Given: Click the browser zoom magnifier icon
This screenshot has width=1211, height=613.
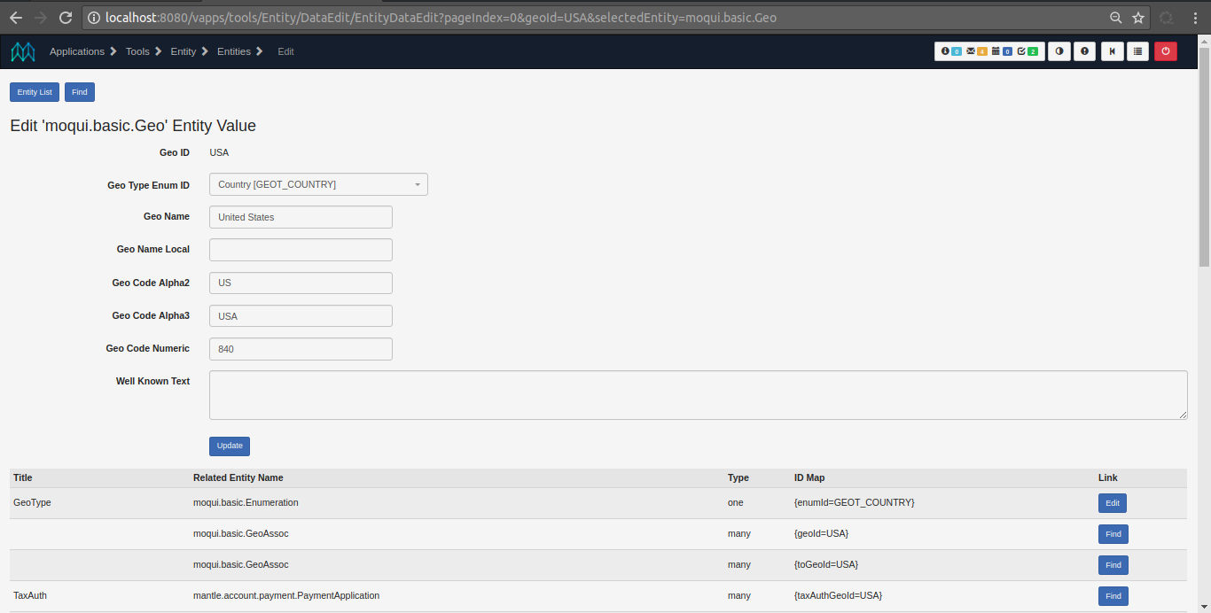Looking at the screenshot, I should 1115,18.
